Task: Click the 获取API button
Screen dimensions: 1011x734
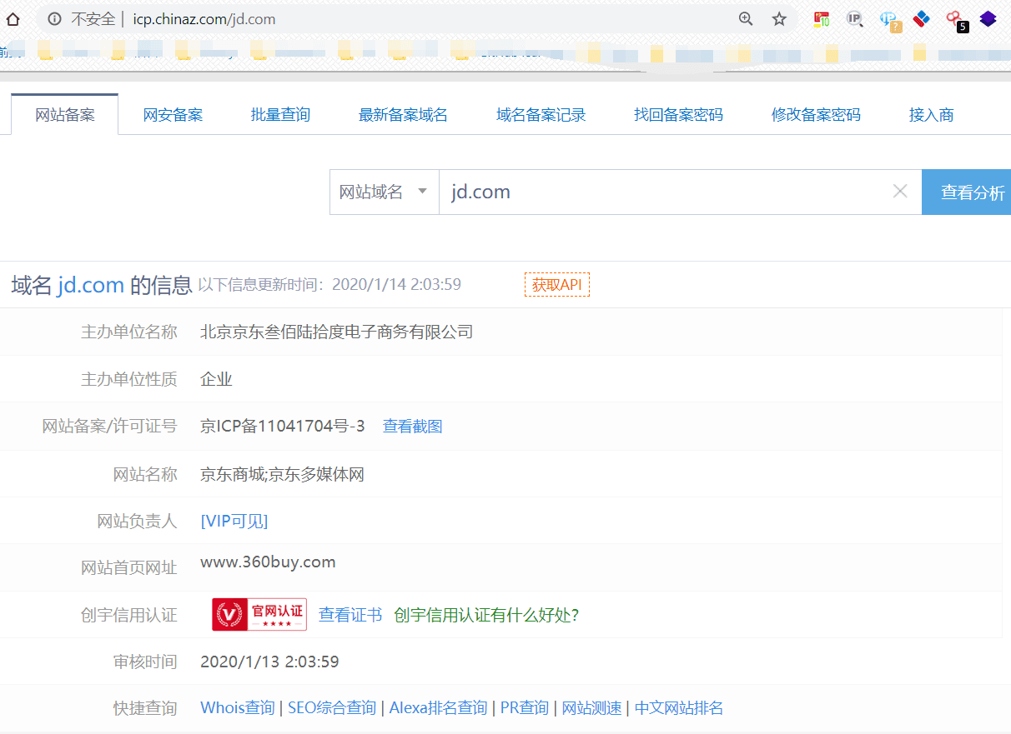Action: tap(557, 285)
